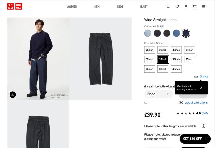Open wishlist heart icon in header
The height and width of the screenshot is (148, 215).
click(177, 7)
